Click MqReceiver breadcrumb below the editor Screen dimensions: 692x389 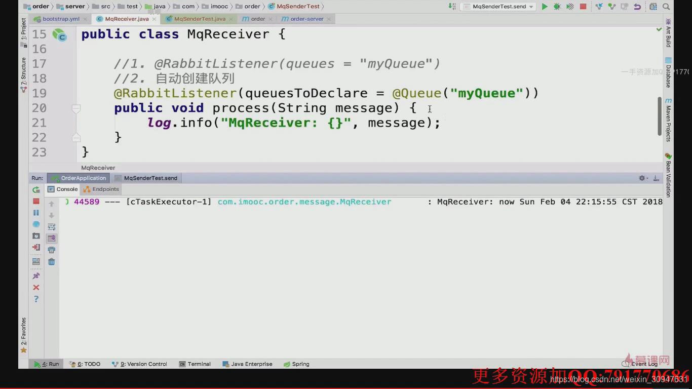pos(98,168)
